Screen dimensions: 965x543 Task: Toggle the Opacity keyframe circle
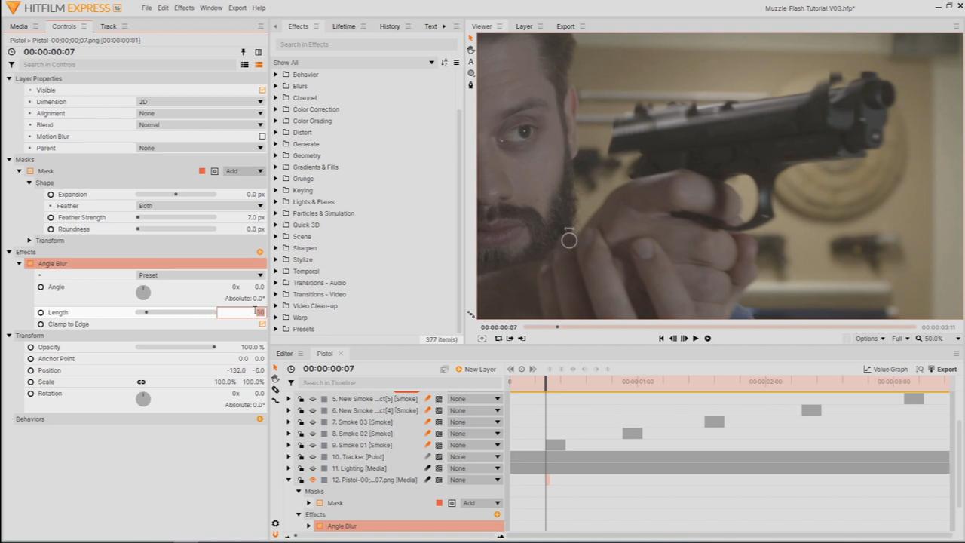coord(31,348)
